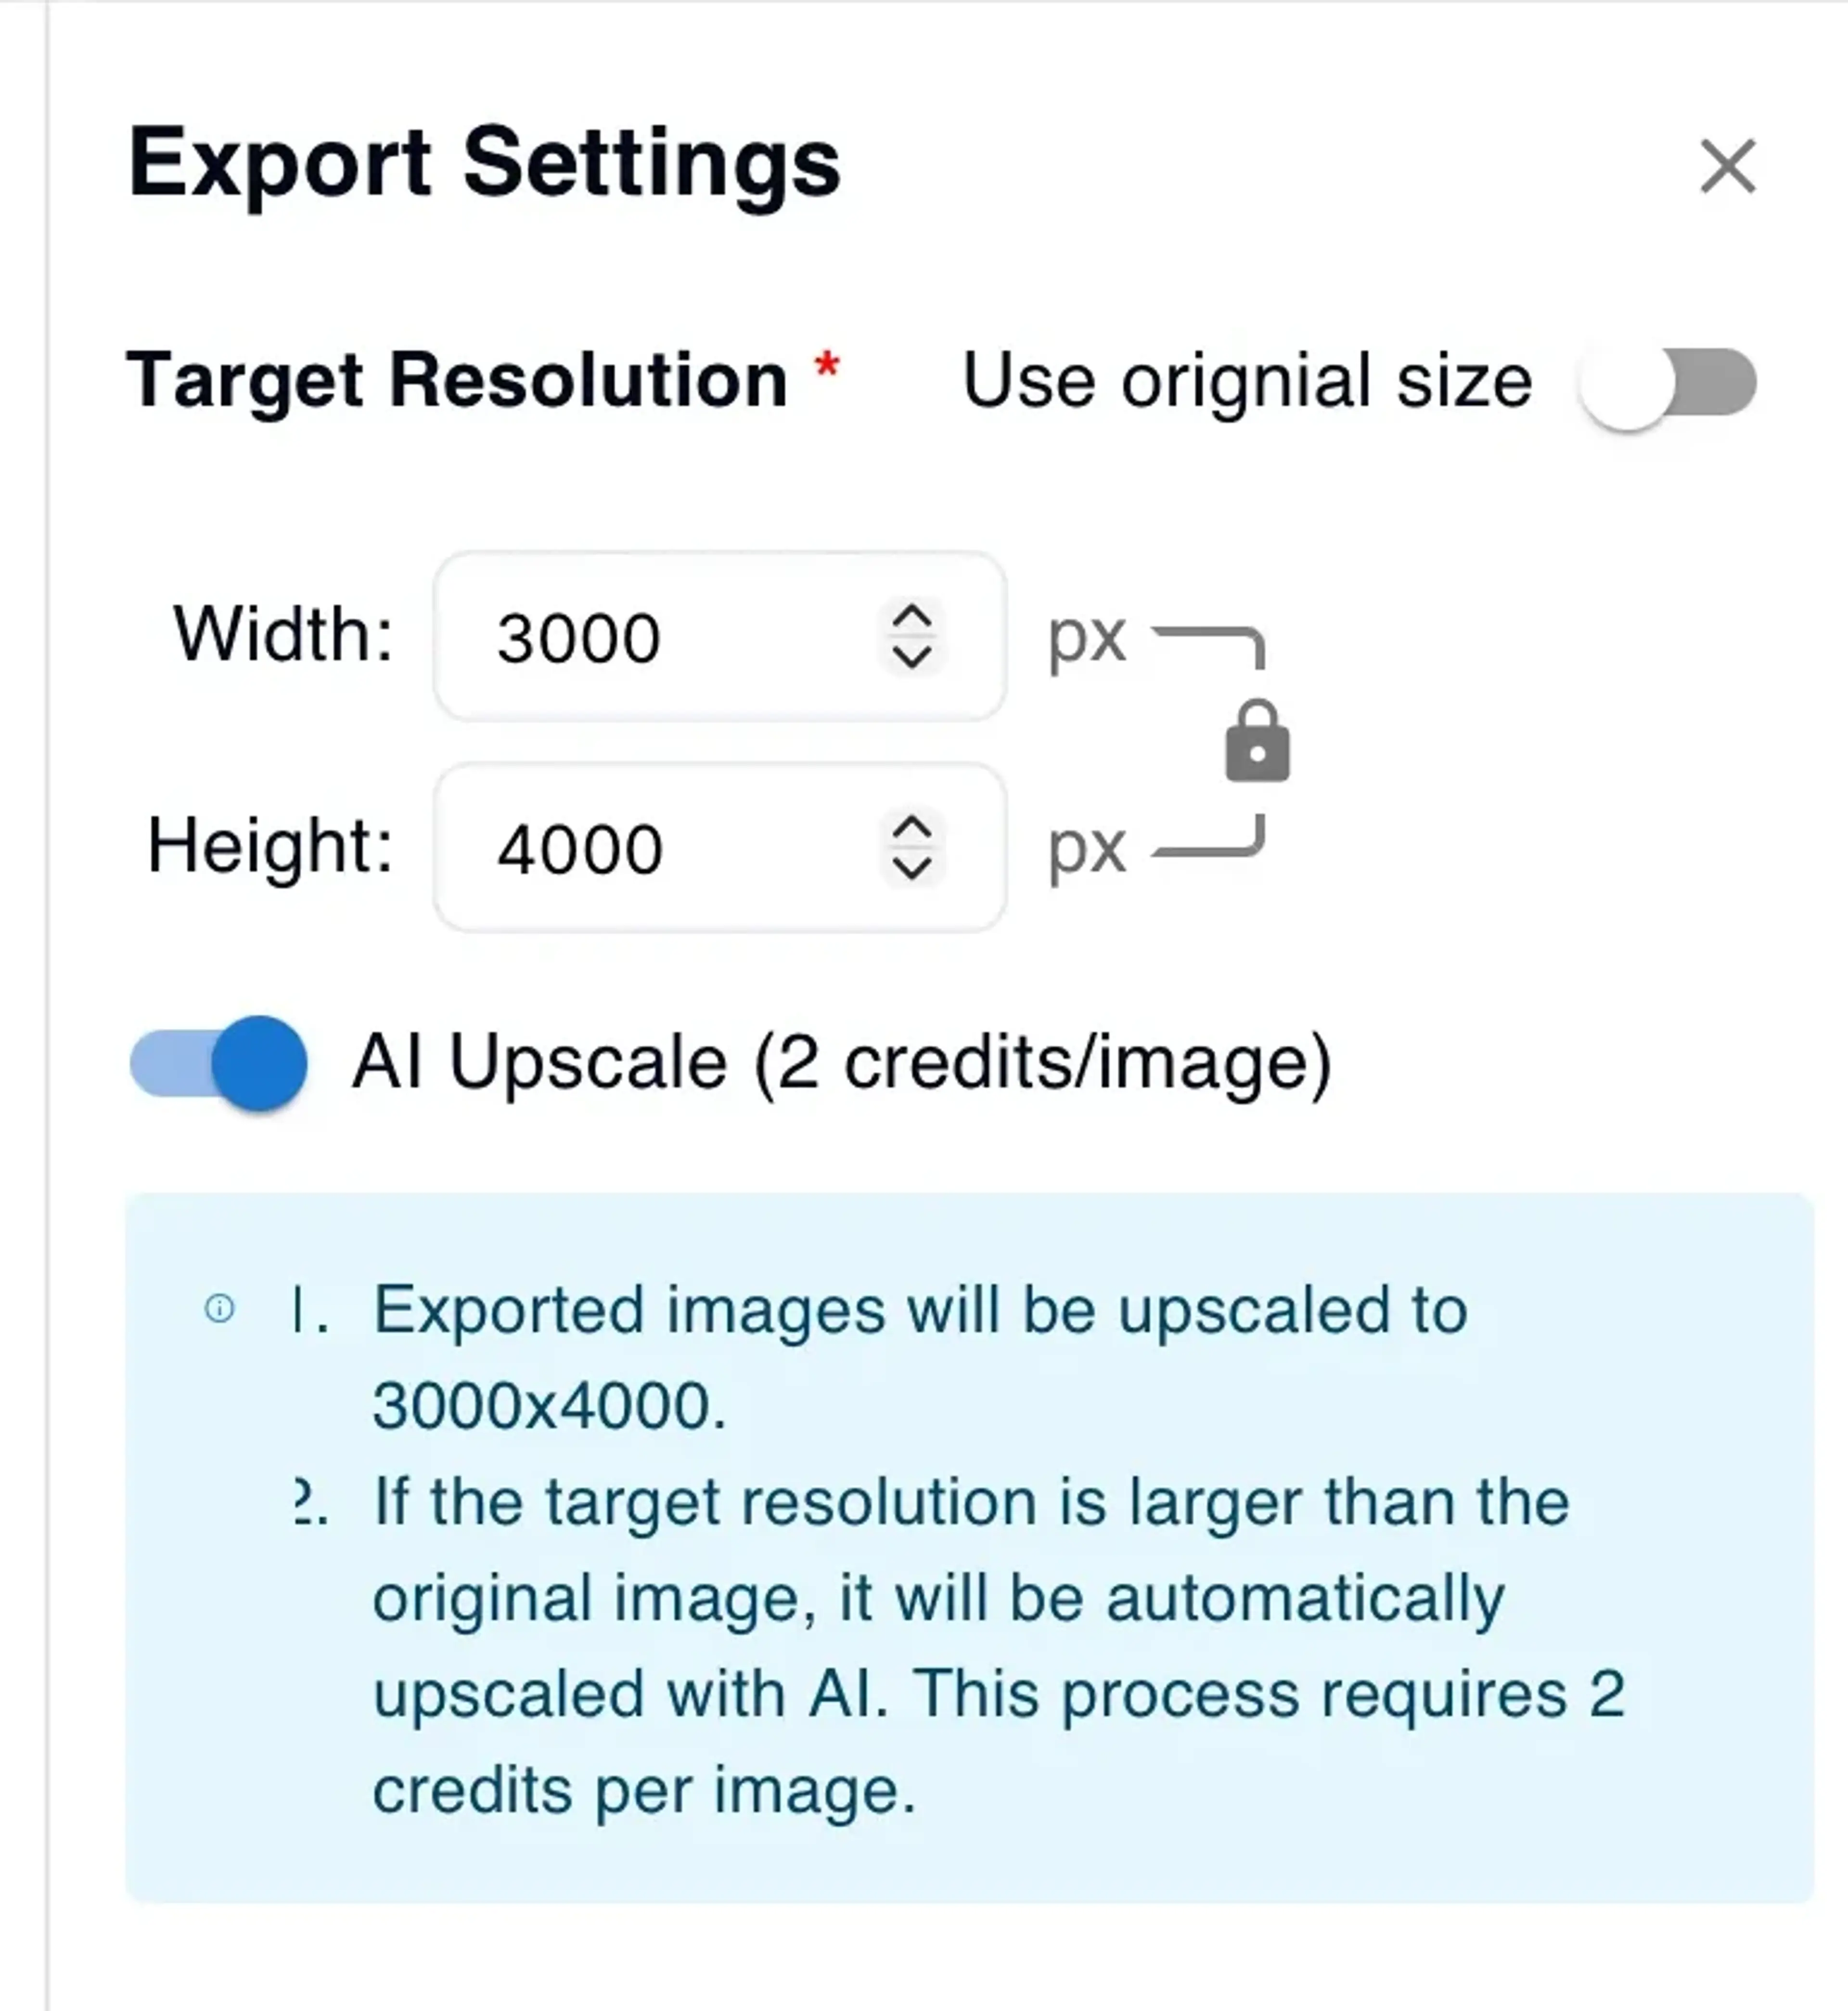The image size is (1848, 2011).
Task: Click the Target Resolution label
Action: [x=460, y=380]
